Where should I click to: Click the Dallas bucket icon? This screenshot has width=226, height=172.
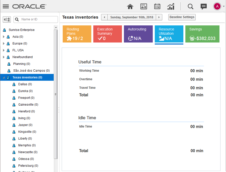coord(14,84)
